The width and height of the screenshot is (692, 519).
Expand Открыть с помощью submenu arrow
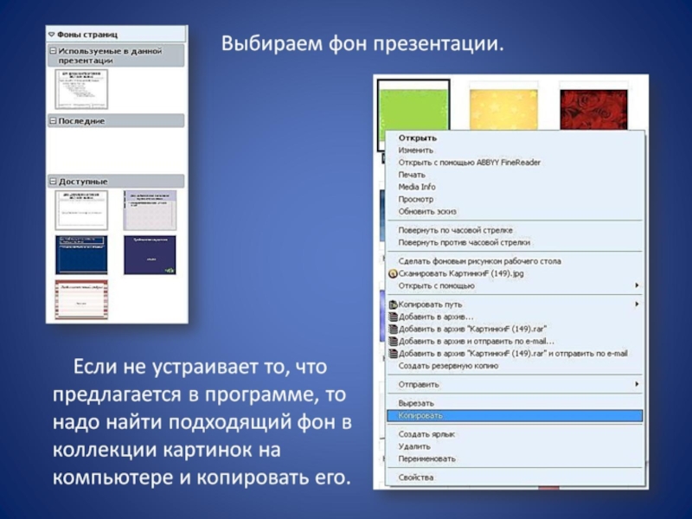coord(637,285)
